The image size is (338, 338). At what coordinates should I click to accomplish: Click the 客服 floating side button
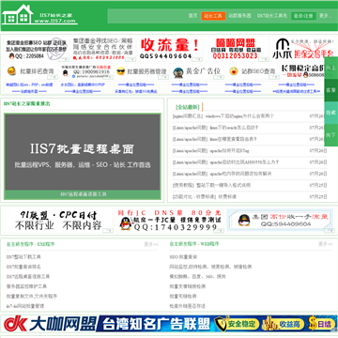click(331, 90)
